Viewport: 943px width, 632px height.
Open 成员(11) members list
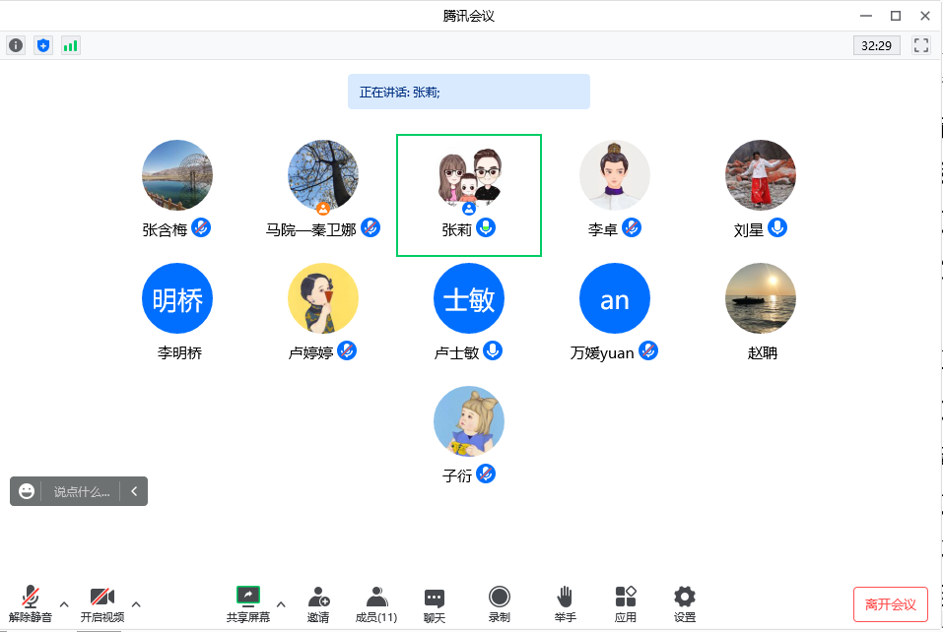click(x=376, y=602)
